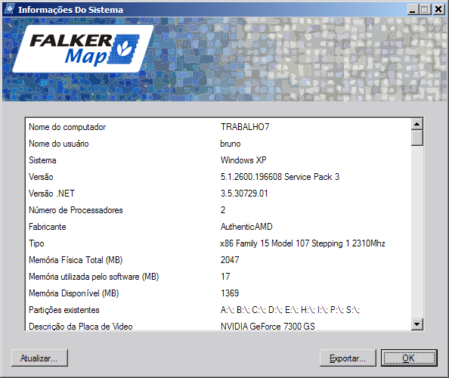Close the Informações Do Sistema window

(438, 10)
